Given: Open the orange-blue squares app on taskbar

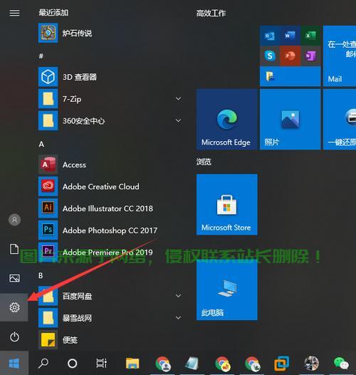Looking at the screenshot, I should coord(281,364).
